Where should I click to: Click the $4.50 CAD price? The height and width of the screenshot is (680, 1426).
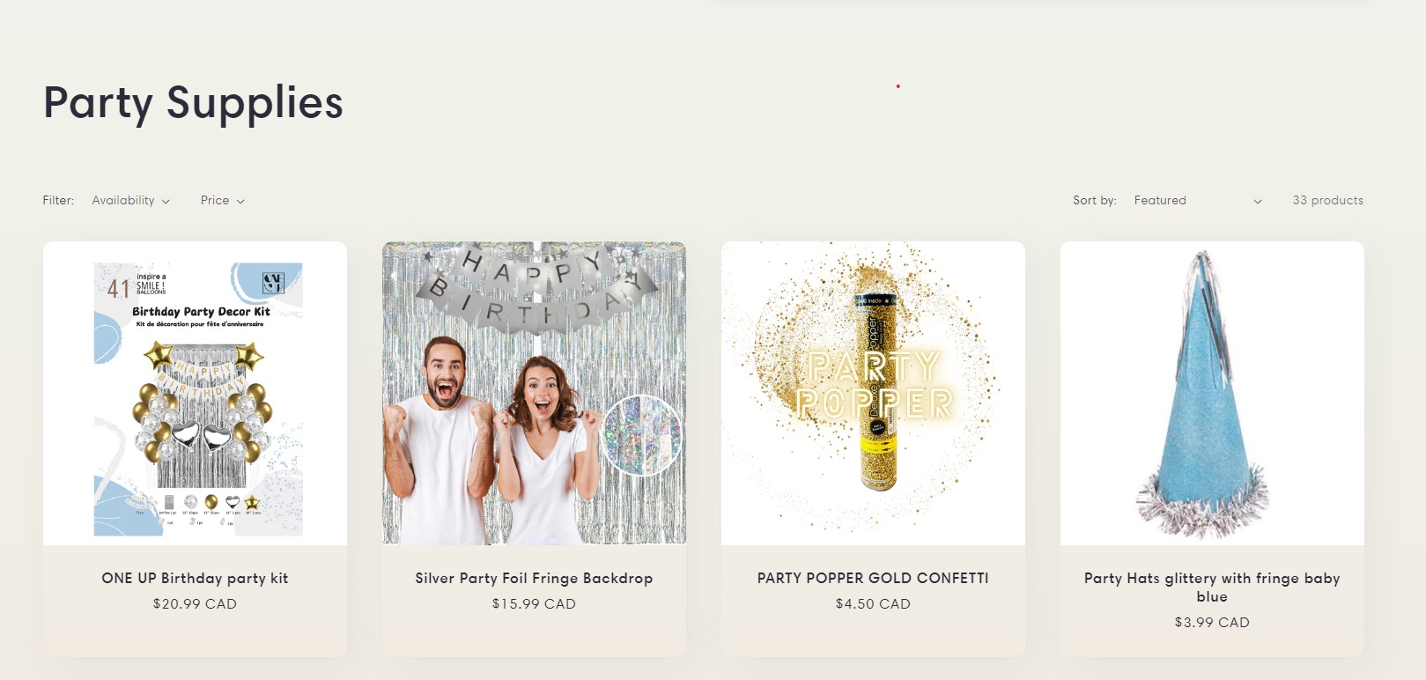point(873,604)
